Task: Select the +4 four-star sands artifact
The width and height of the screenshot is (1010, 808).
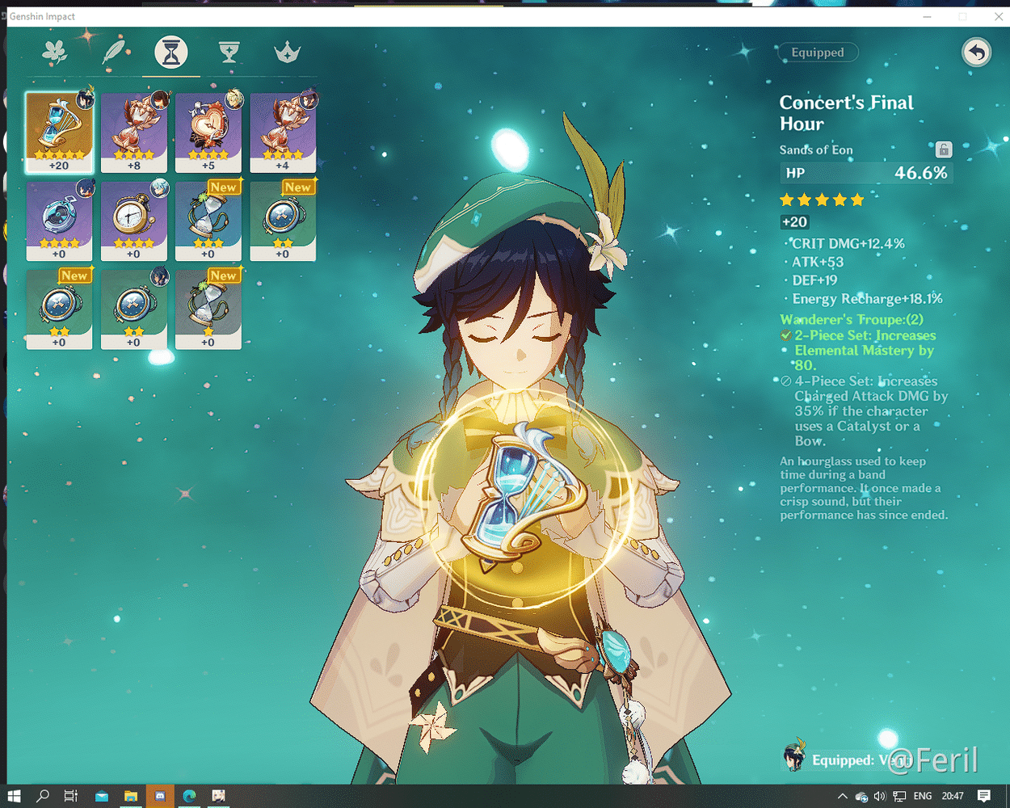Action: [283, 132]
